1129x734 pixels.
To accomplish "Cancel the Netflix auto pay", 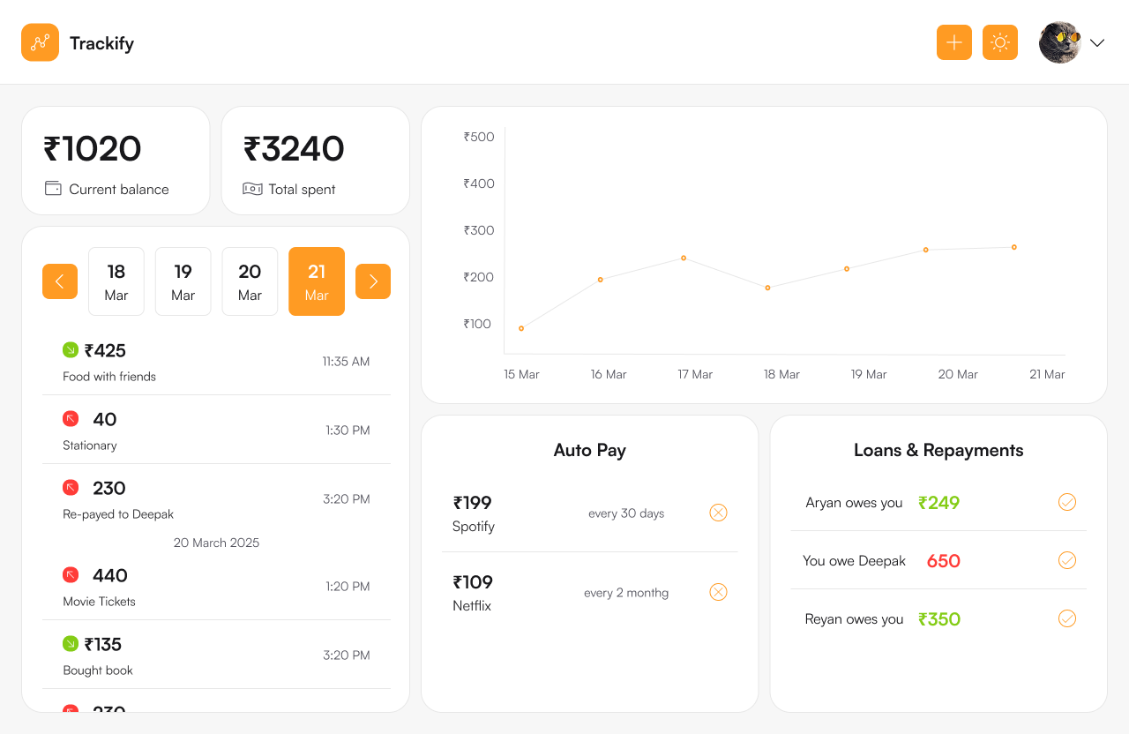I will (x=719, y=592).
